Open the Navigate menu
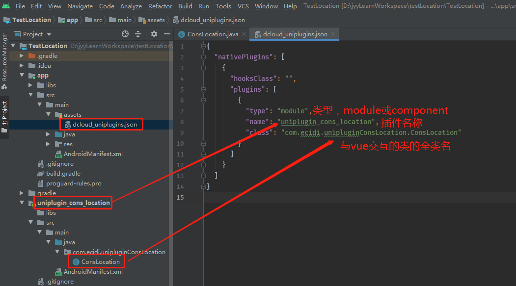This screenshot has width=516, height=286. pyautogui.click(x=80, y=6)
